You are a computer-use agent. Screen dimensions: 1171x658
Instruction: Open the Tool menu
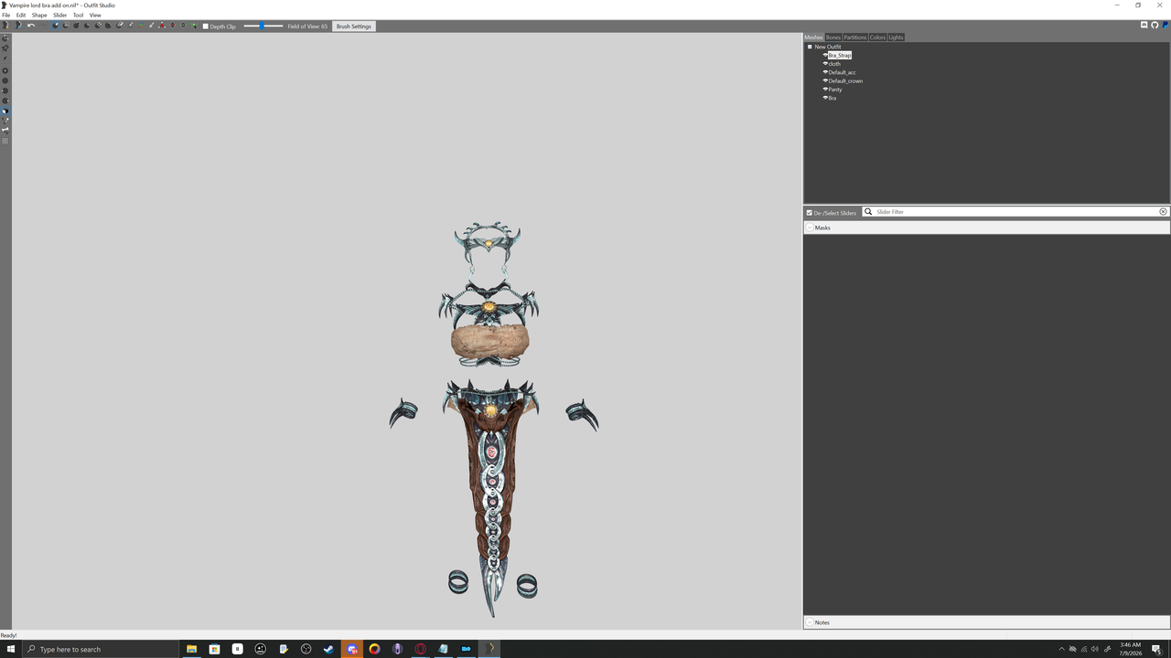(78, 16)
